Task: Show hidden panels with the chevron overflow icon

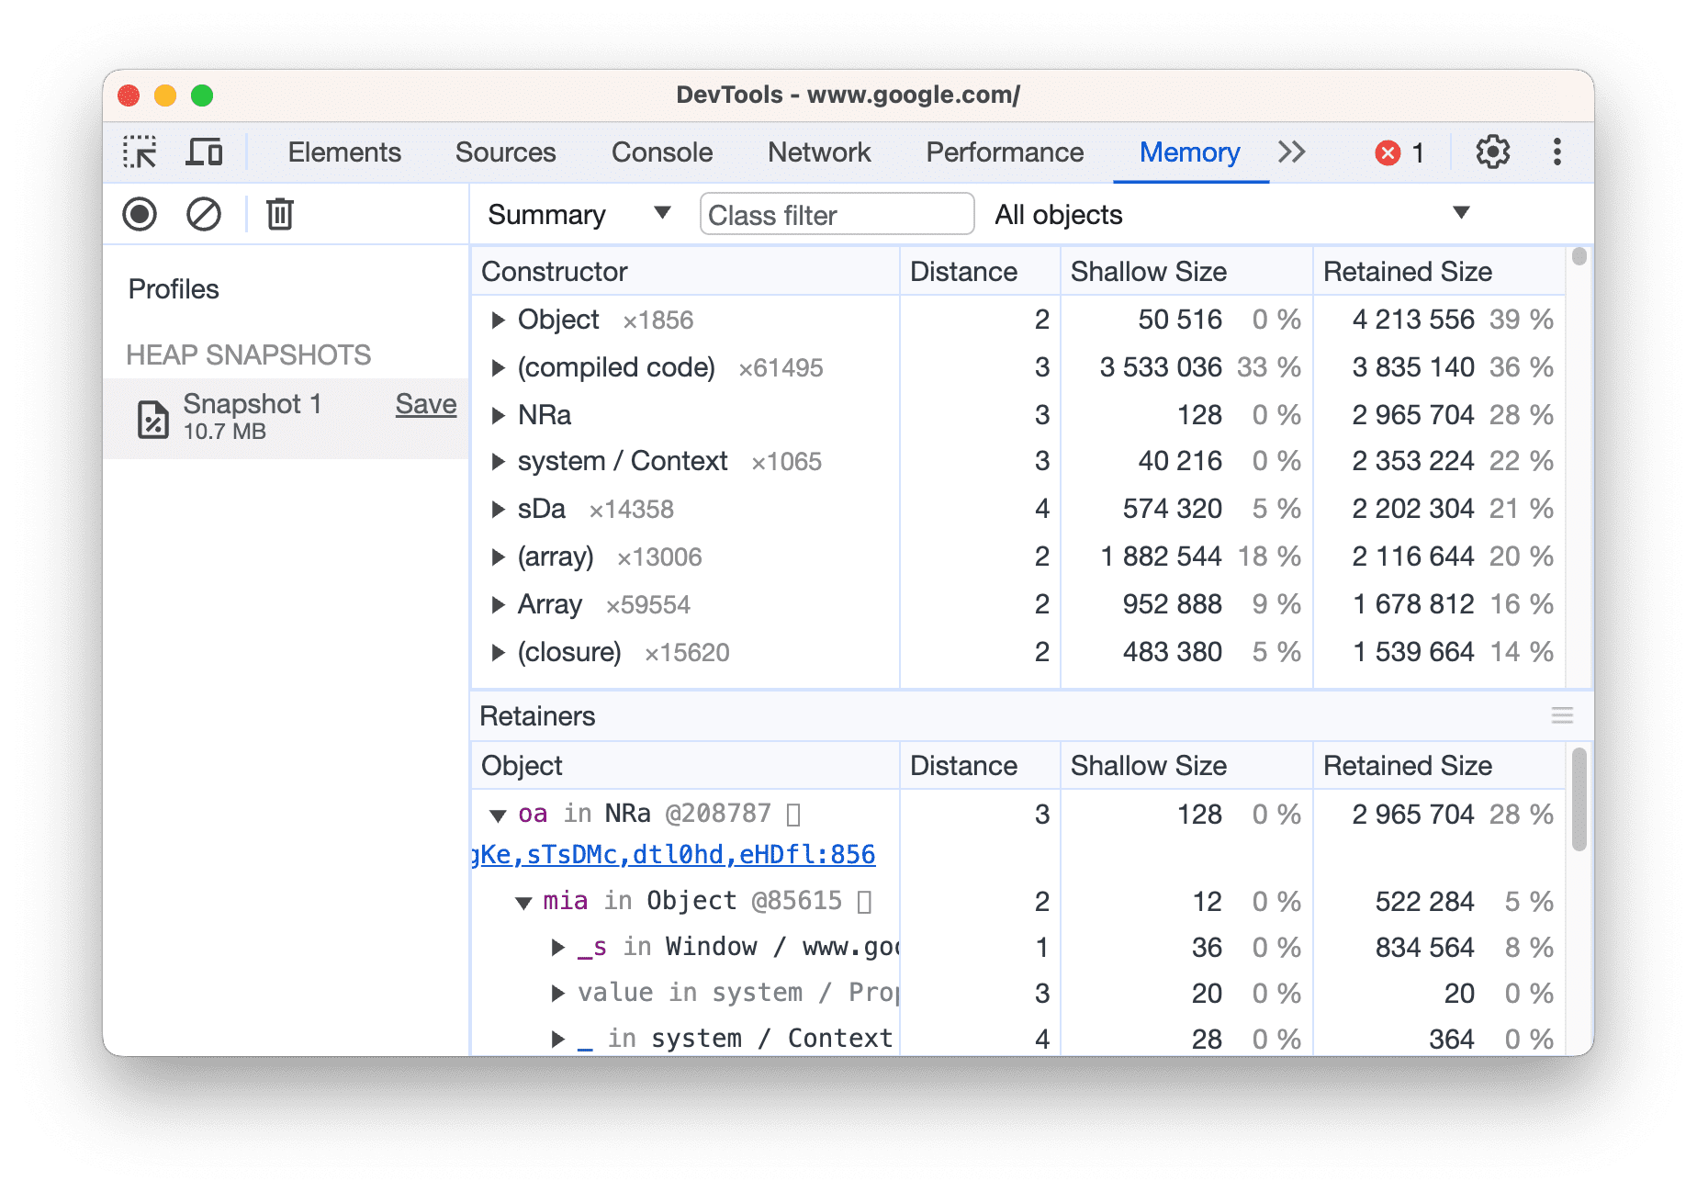Action: click(1291, 152)
